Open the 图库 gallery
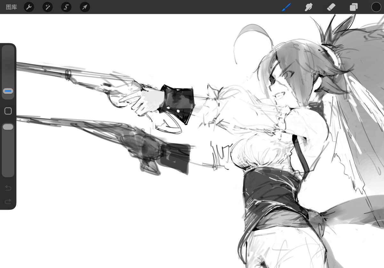384x268 pixels. (12, 7)
